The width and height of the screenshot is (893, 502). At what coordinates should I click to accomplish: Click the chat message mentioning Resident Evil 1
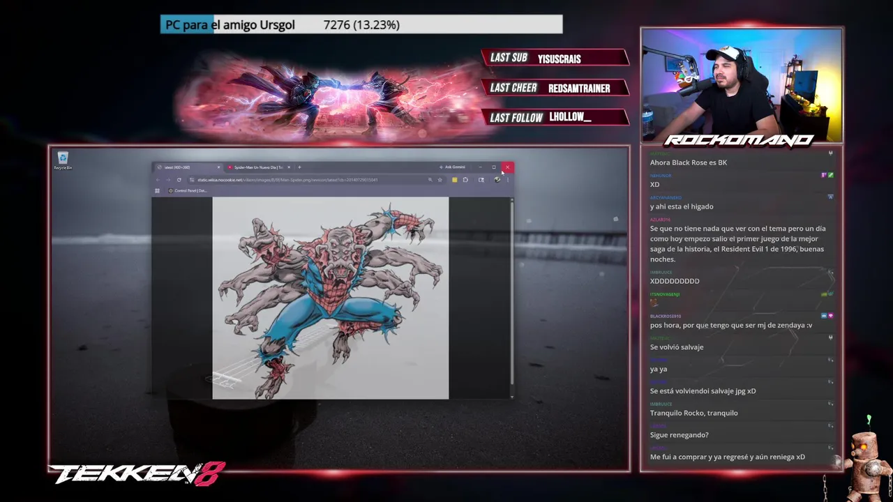point(737,243)
